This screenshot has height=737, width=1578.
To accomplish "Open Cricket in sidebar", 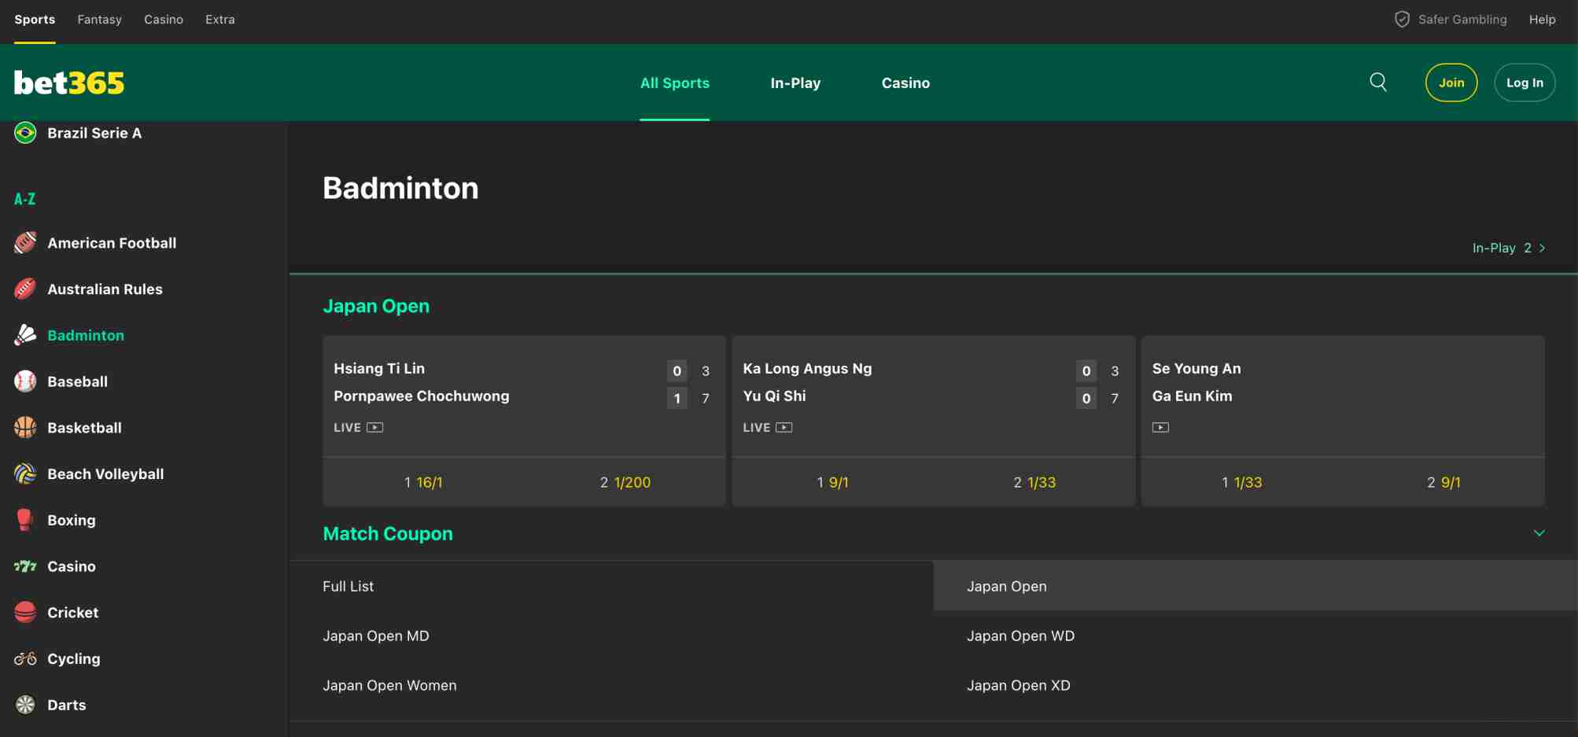I will pyautogui.click(x=72, y=613).
